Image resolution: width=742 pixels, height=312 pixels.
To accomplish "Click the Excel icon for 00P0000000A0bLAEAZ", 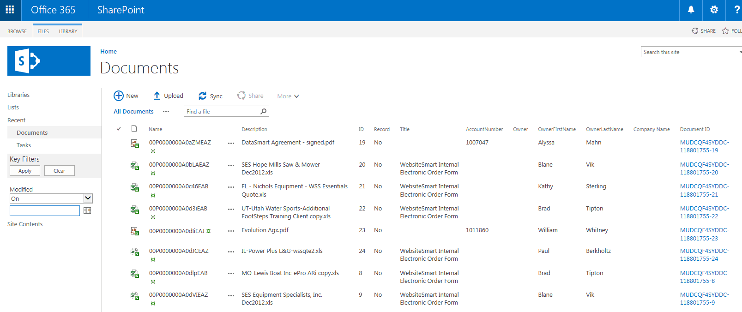I will 134,166.
